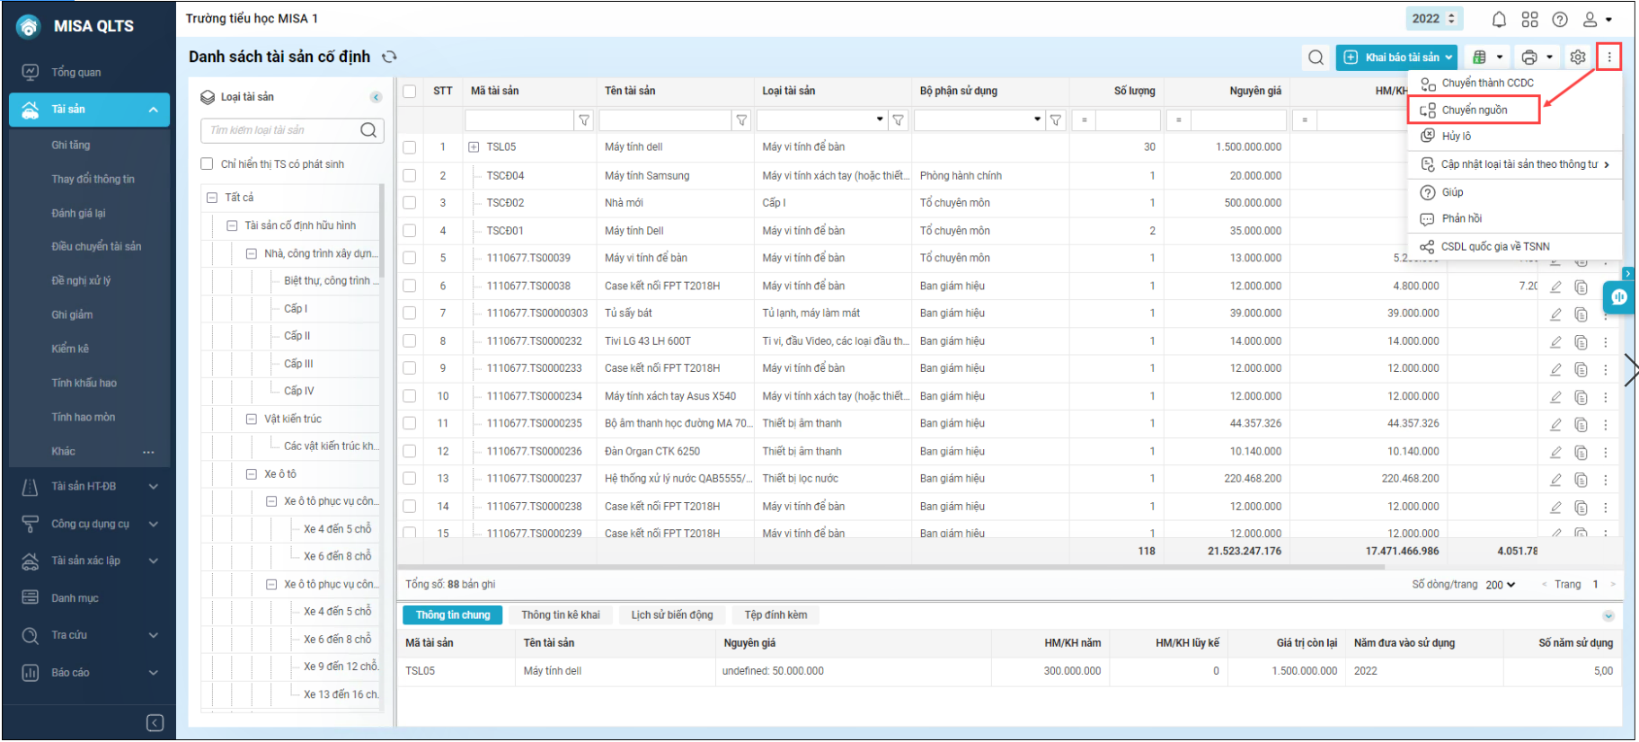
Task: Expand the Báo cáo sidebar menu
Action: pyautogui.click(x=90, y=673)
